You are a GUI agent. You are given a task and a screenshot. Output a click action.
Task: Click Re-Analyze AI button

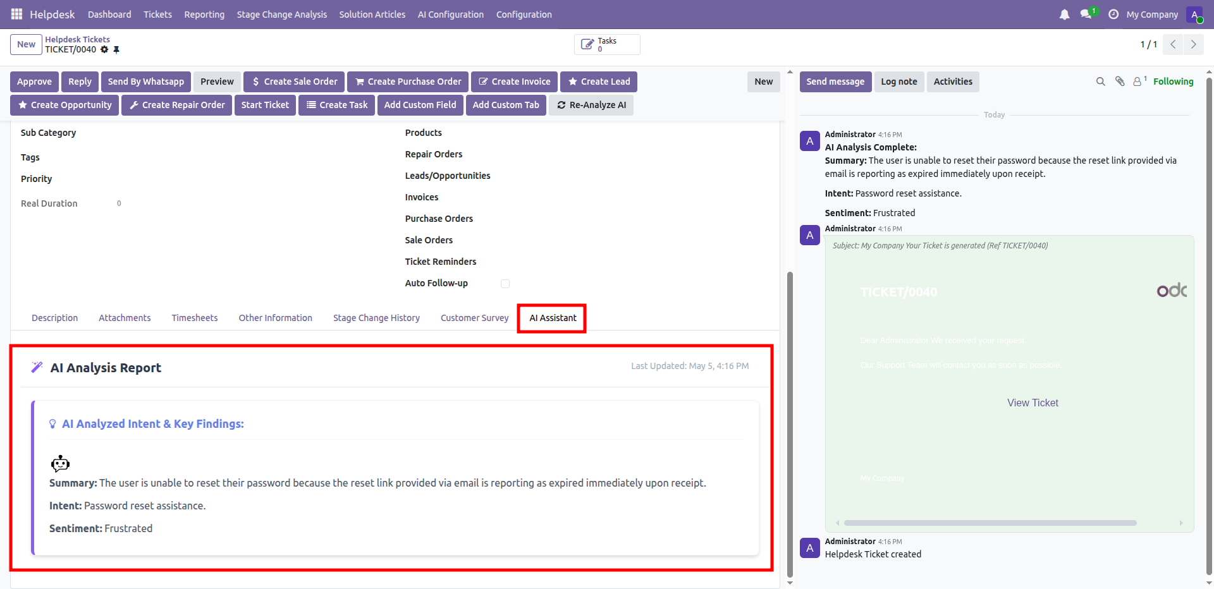pyautogui.click(x=591, y=105)
